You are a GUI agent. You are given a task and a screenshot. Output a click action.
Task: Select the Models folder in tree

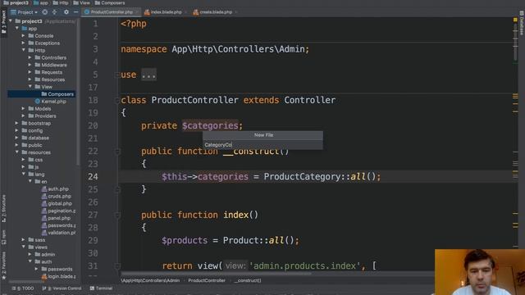[40, 109]
